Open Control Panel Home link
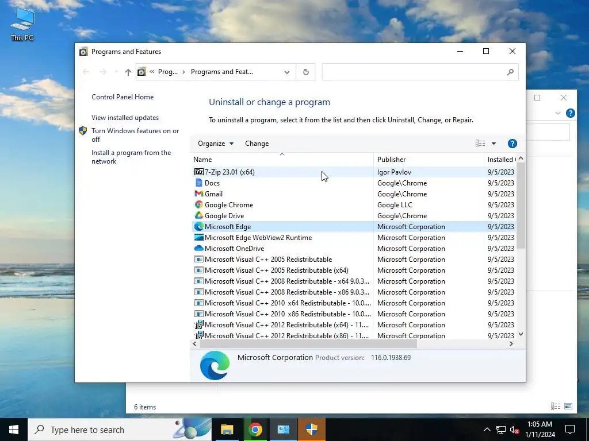The height and width of the screenshot is (441, 589). pos(123,97)
